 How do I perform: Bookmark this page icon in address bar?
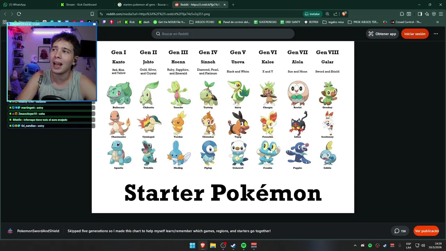pyautogui.click(x=92, y=14)
